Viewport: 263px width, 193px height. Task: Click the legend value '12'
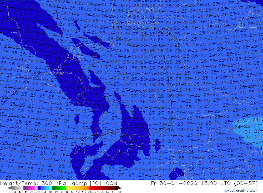point(78,192)
